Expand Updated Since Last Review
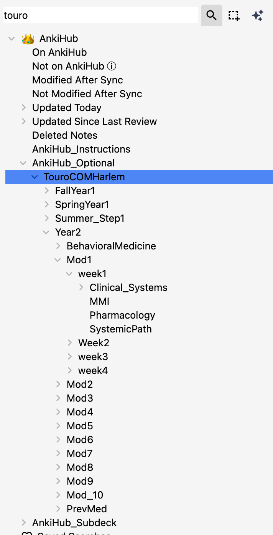The image size is (273, 535). [x=23, y=121]
